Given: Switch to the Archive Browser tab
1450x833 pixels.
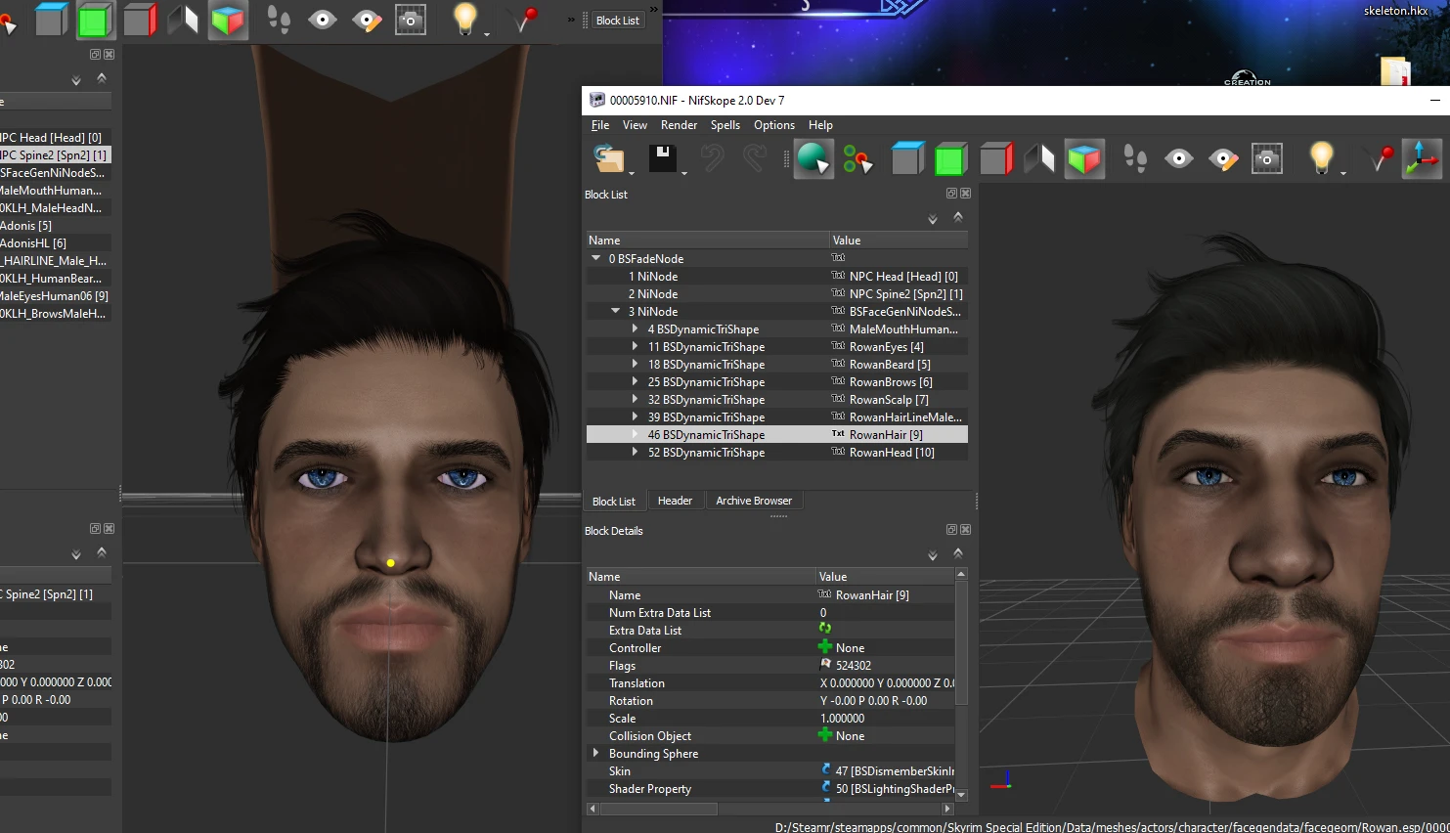Looking at the screenshot, I should [x=754, y=501].
